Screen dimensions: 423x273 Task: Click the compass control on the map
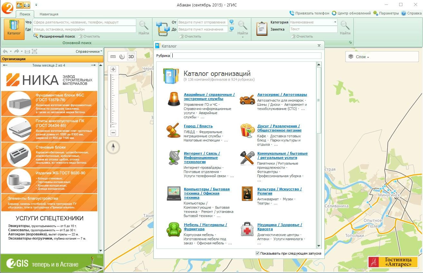point(113,147)
